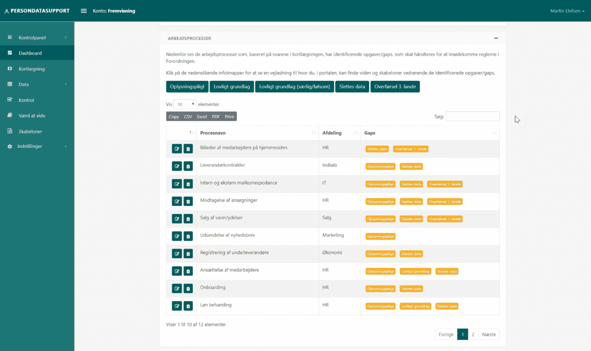Click Lovligt grundlag (særlig/følsom) button

click(x=294, y=87)
